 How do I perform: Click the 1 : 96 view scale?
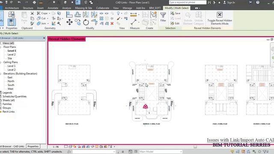pyautogui.click(x=56, y=147)
